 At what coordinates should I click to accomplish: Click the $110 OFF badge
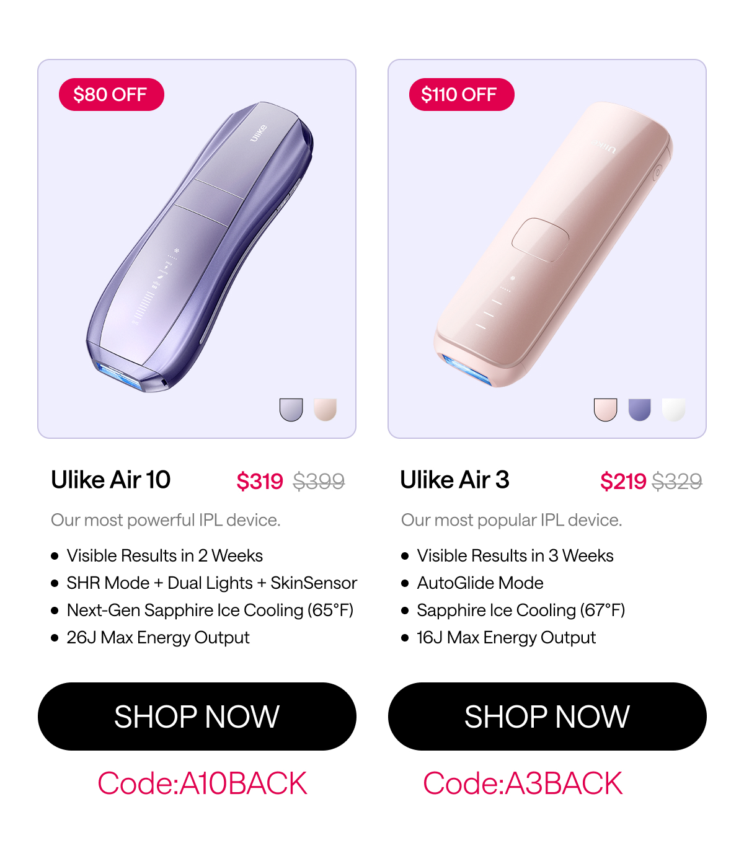click(x=461, y=95)
